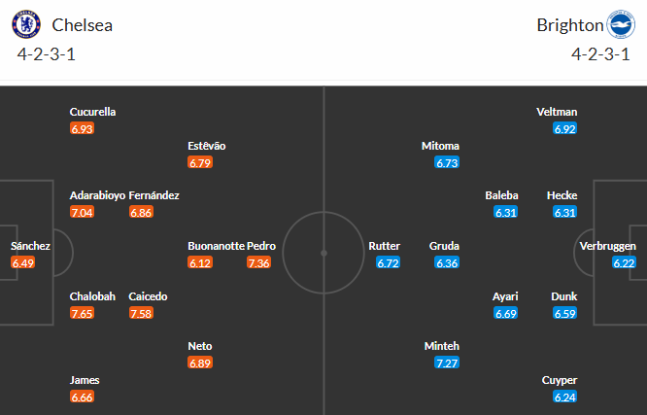Click Buonanotte's 6.12 rating badge
Screen dimensions: 647x415
(x=199, y=262)
